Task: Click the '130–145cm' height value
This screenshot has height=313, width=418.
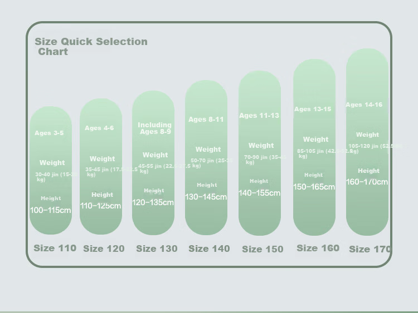Action: click(x=206, y=197)
